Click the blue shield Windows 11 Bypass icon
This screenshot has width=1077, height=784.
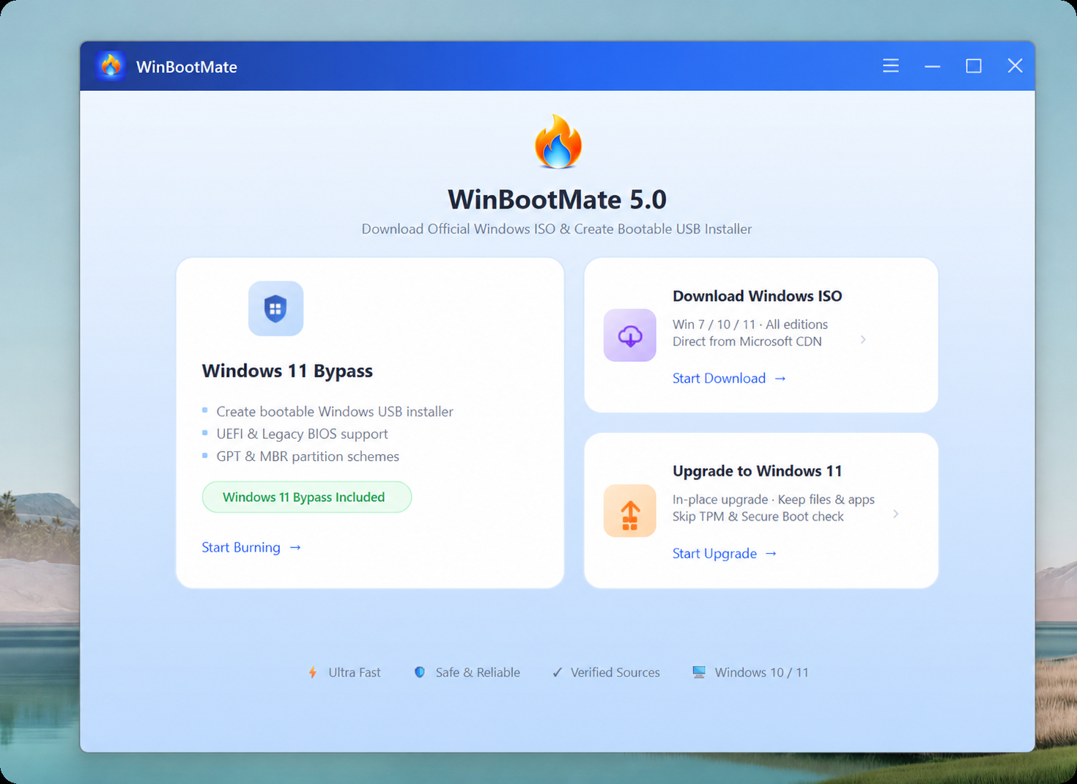coord(275,308)
